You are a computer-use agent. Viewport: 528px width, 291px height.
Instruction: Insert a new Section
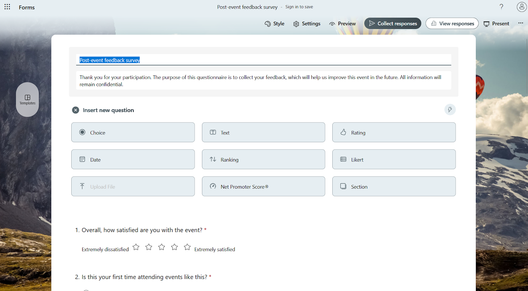pos(393,186)
